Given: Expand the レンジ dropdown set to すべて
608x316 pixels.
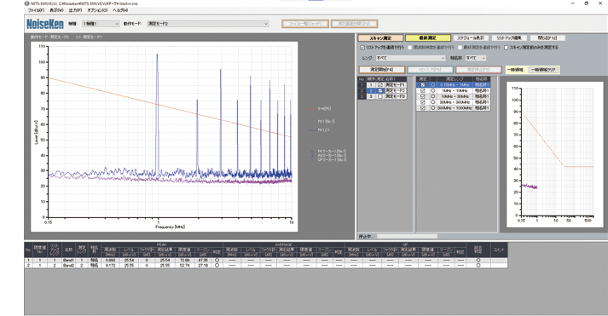Looking at the screenshot, I should [x=410, y=58].
